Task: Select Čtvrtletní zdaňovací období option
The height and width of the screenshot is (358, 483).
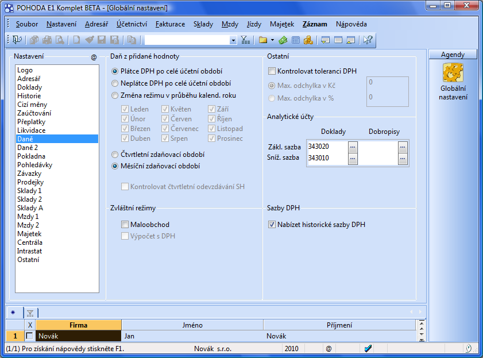Action: point(115,155)
